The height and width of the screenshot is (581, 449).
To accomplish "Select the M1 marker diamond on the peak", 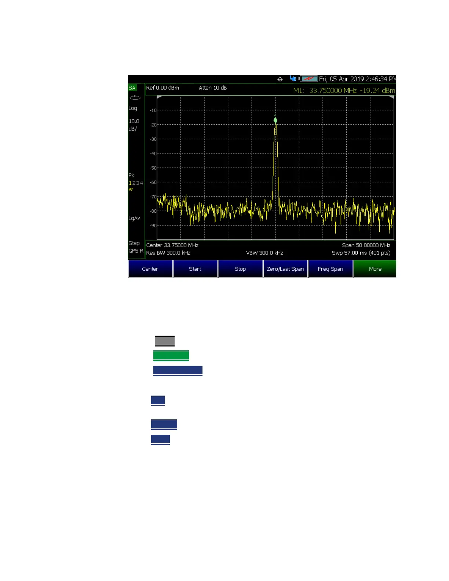I will click(x=275, y=120).
